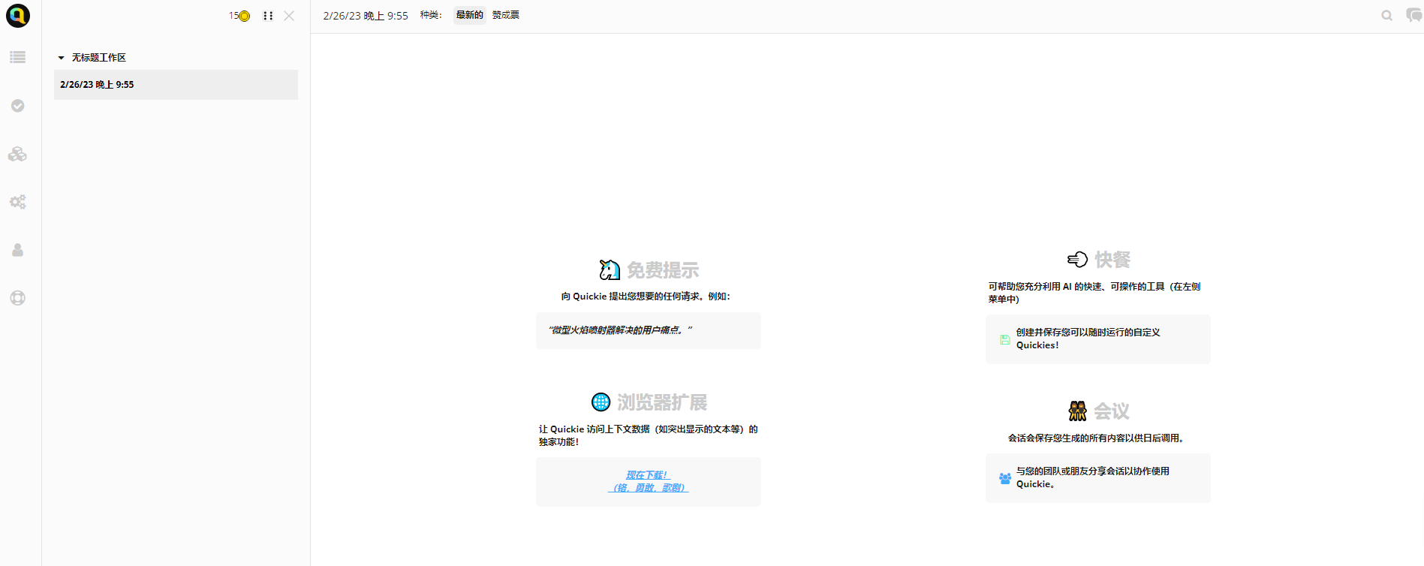Click the people icon beside 会议
This screenshot has width=1424, height=566.
click(x=1077, y=411)
